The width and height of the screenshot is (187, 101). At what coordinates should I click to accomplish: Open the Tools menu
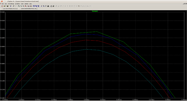point(22,4)
